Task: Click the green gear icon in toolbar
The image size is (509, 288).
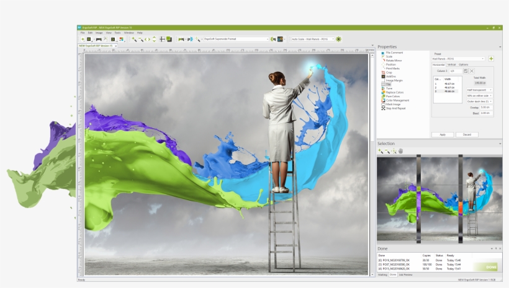Action: [338, 39]
